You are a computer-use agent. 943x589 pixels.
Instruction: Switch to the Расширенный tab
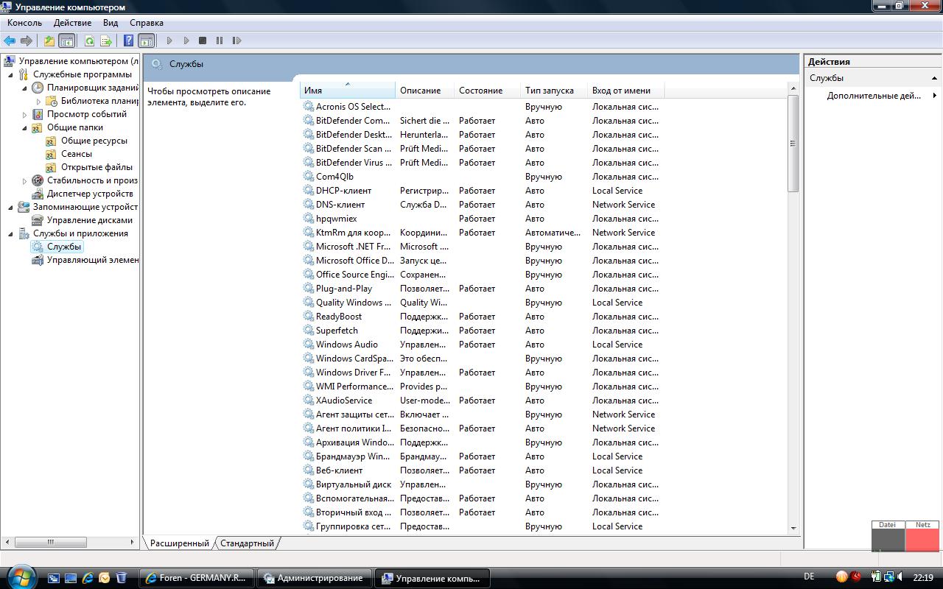(x=180, y=543)
